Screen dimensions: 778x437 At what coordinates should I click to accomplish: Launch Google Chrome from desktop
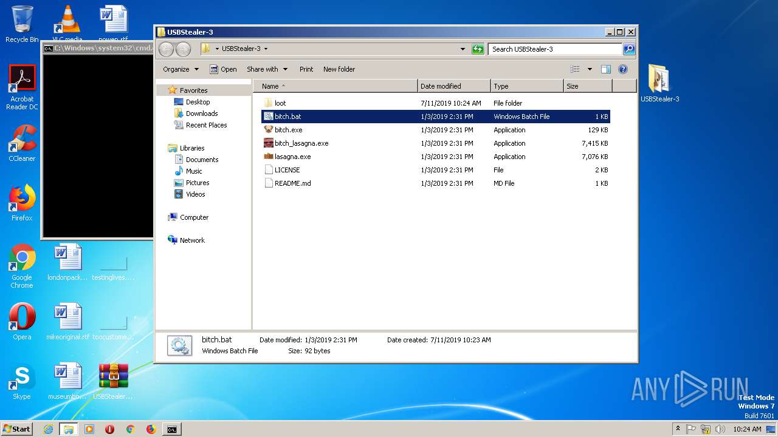(22, 266)
